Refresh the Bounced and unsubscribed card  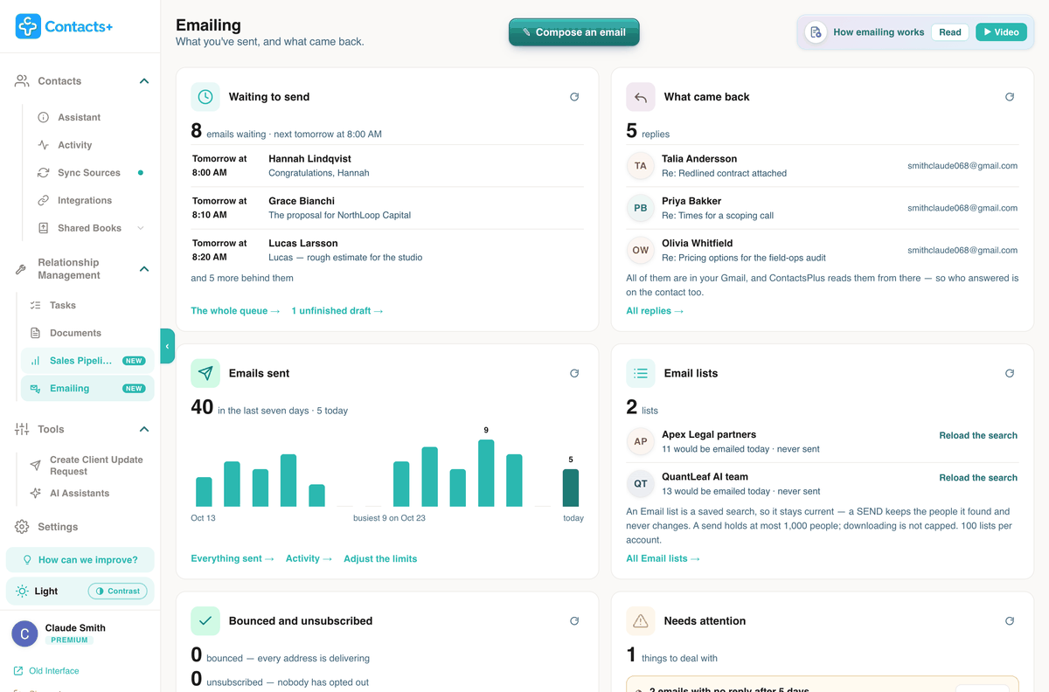click(x=574, y=621)
